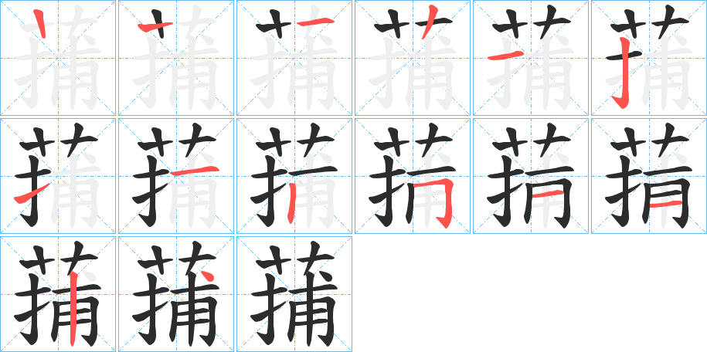The height and width of the screenshot is (352, 707).
Task: Click the red horizontal stroke in step eight
Action: pos(195,171)
